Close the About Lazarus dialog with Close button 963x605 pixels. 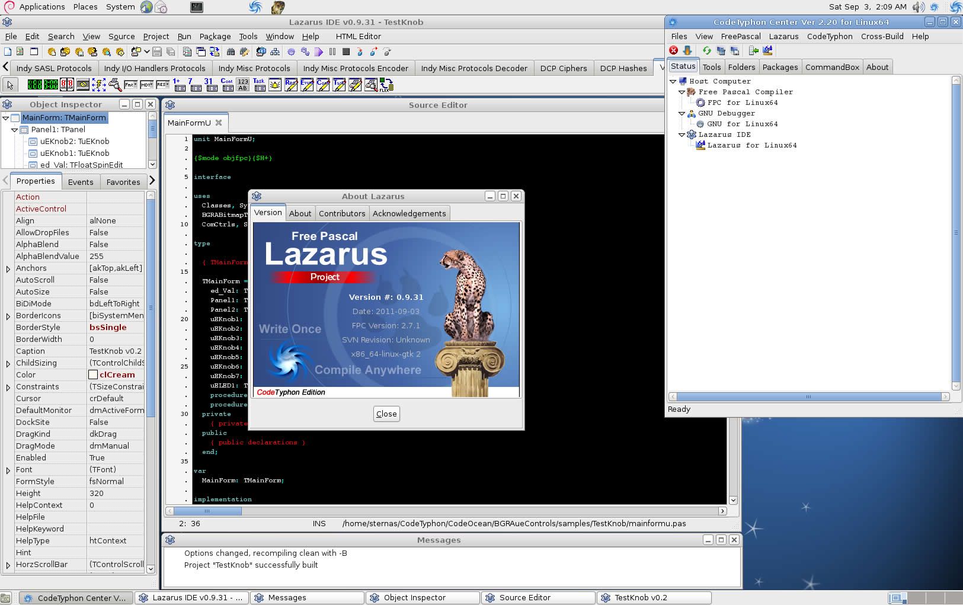[386, 414]
